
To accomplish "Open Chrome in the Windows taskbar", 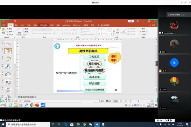I will (x=84, y=124).
